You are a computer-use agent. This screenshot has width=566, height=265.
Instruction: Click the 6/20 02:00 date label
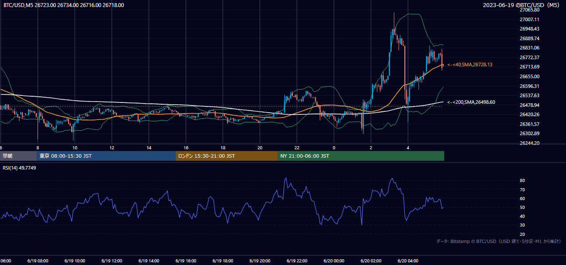click(371, 261)
